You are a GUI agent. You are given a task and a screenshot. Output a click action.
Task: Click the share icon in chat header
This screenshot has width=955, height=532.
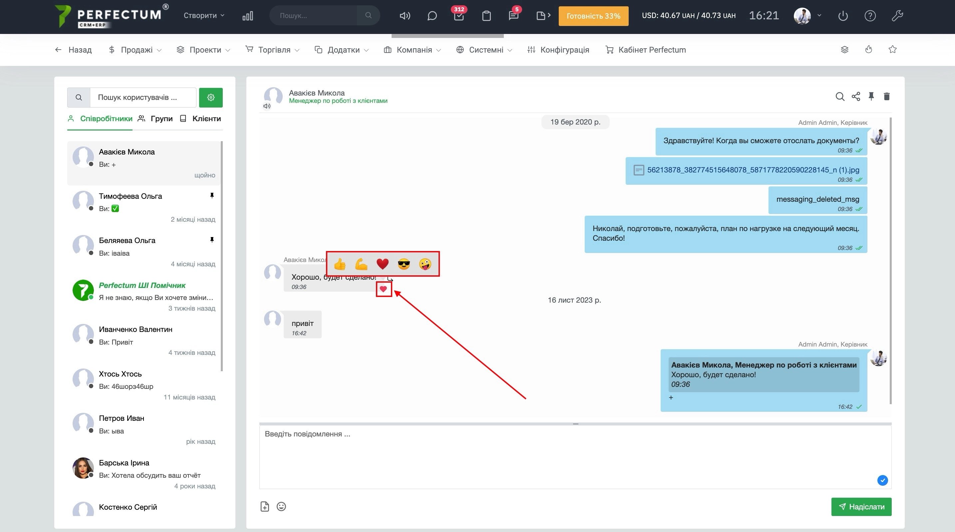pyautogui.click(x=856, y=97)
